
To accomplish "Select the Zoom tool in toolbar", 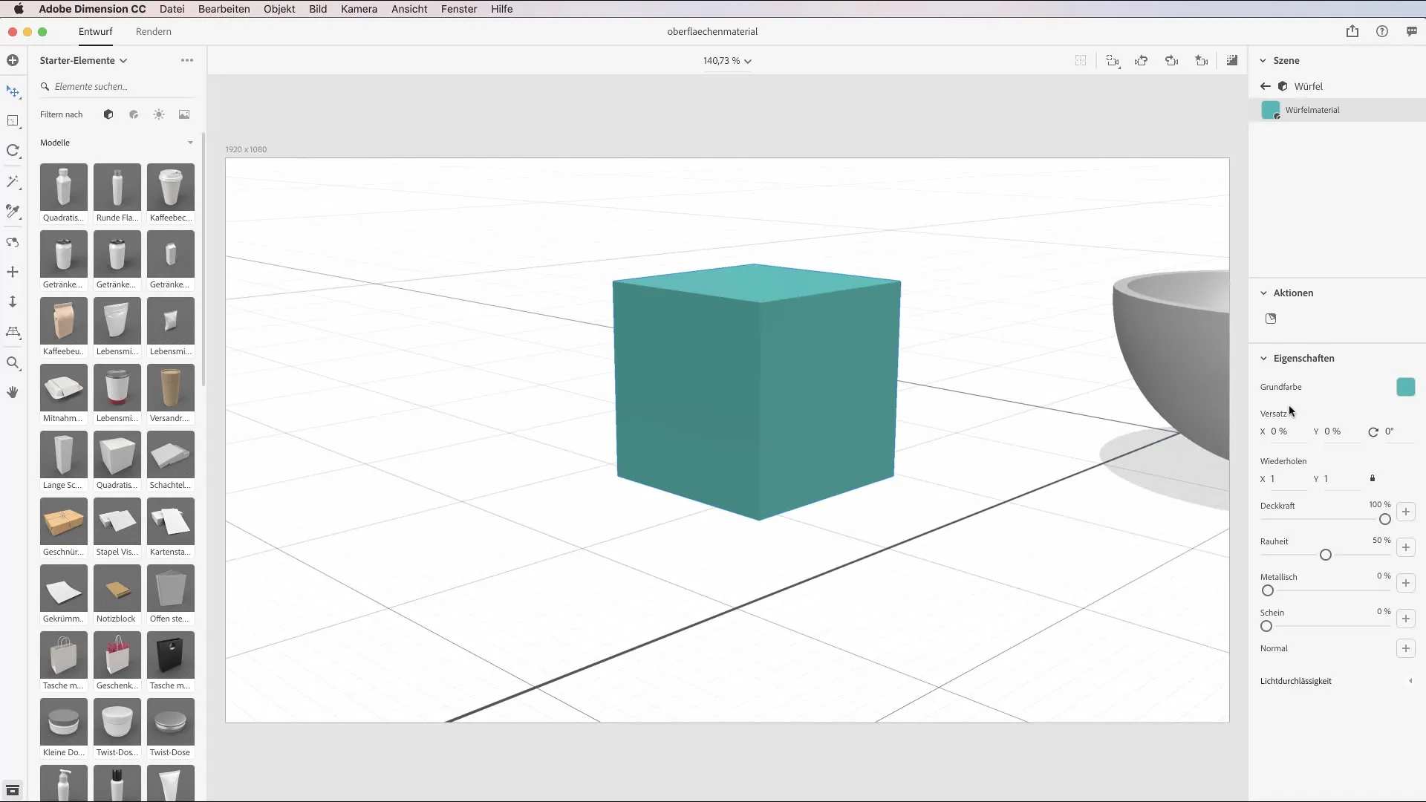I will pyautogui.click(x=13, y=363).
